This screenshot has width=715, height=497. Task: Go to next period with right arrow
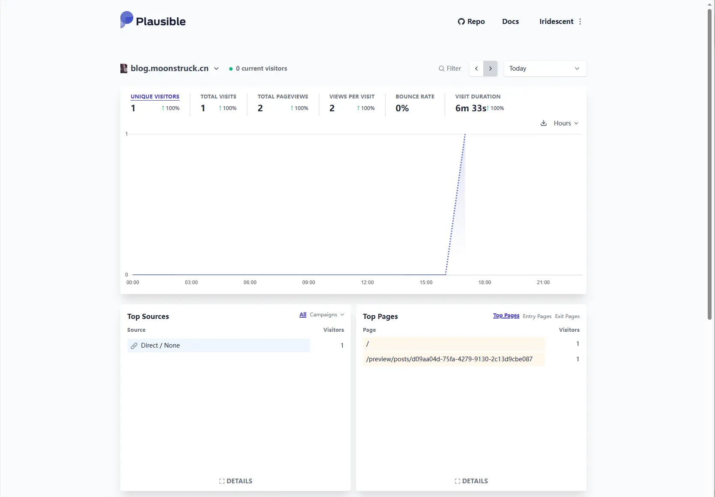click(x=490, y=68)
